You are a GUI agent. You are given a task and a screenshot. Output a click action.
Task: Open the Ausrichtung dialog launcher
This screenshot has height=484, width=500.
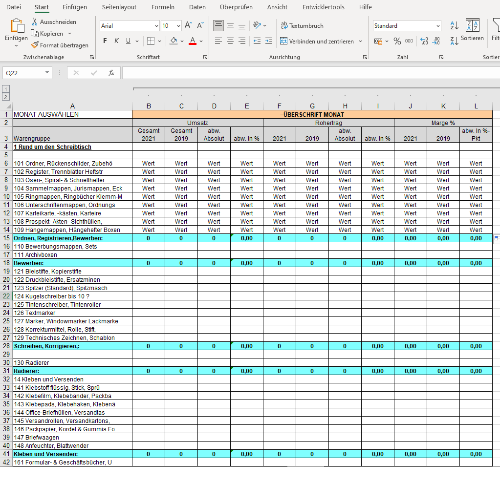[365, 57]
